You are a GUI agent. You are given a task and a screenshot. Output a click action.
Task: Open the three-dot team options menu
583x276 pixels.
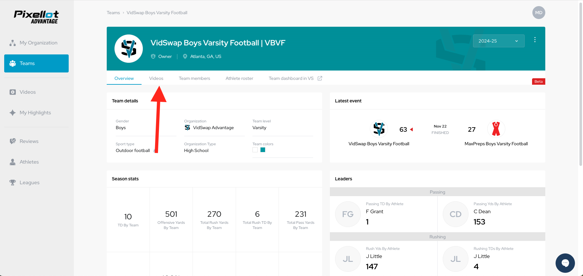click(535, 40)
